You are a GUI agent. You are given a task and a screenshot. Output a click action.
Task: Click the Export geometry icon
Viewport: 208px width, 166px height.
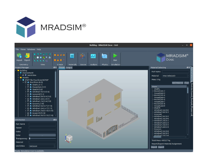[x=27, y=56]
